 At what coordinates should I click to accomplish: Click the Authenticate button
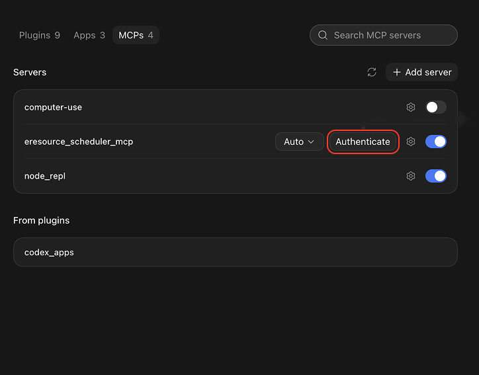coord(363,142)
